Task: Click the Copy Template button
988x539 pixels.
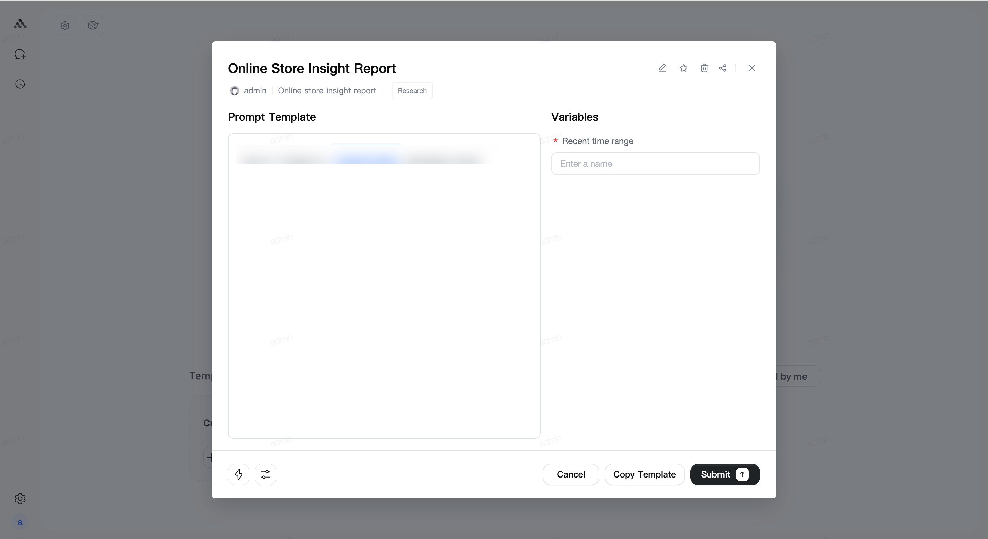Action: coord(644,474)
